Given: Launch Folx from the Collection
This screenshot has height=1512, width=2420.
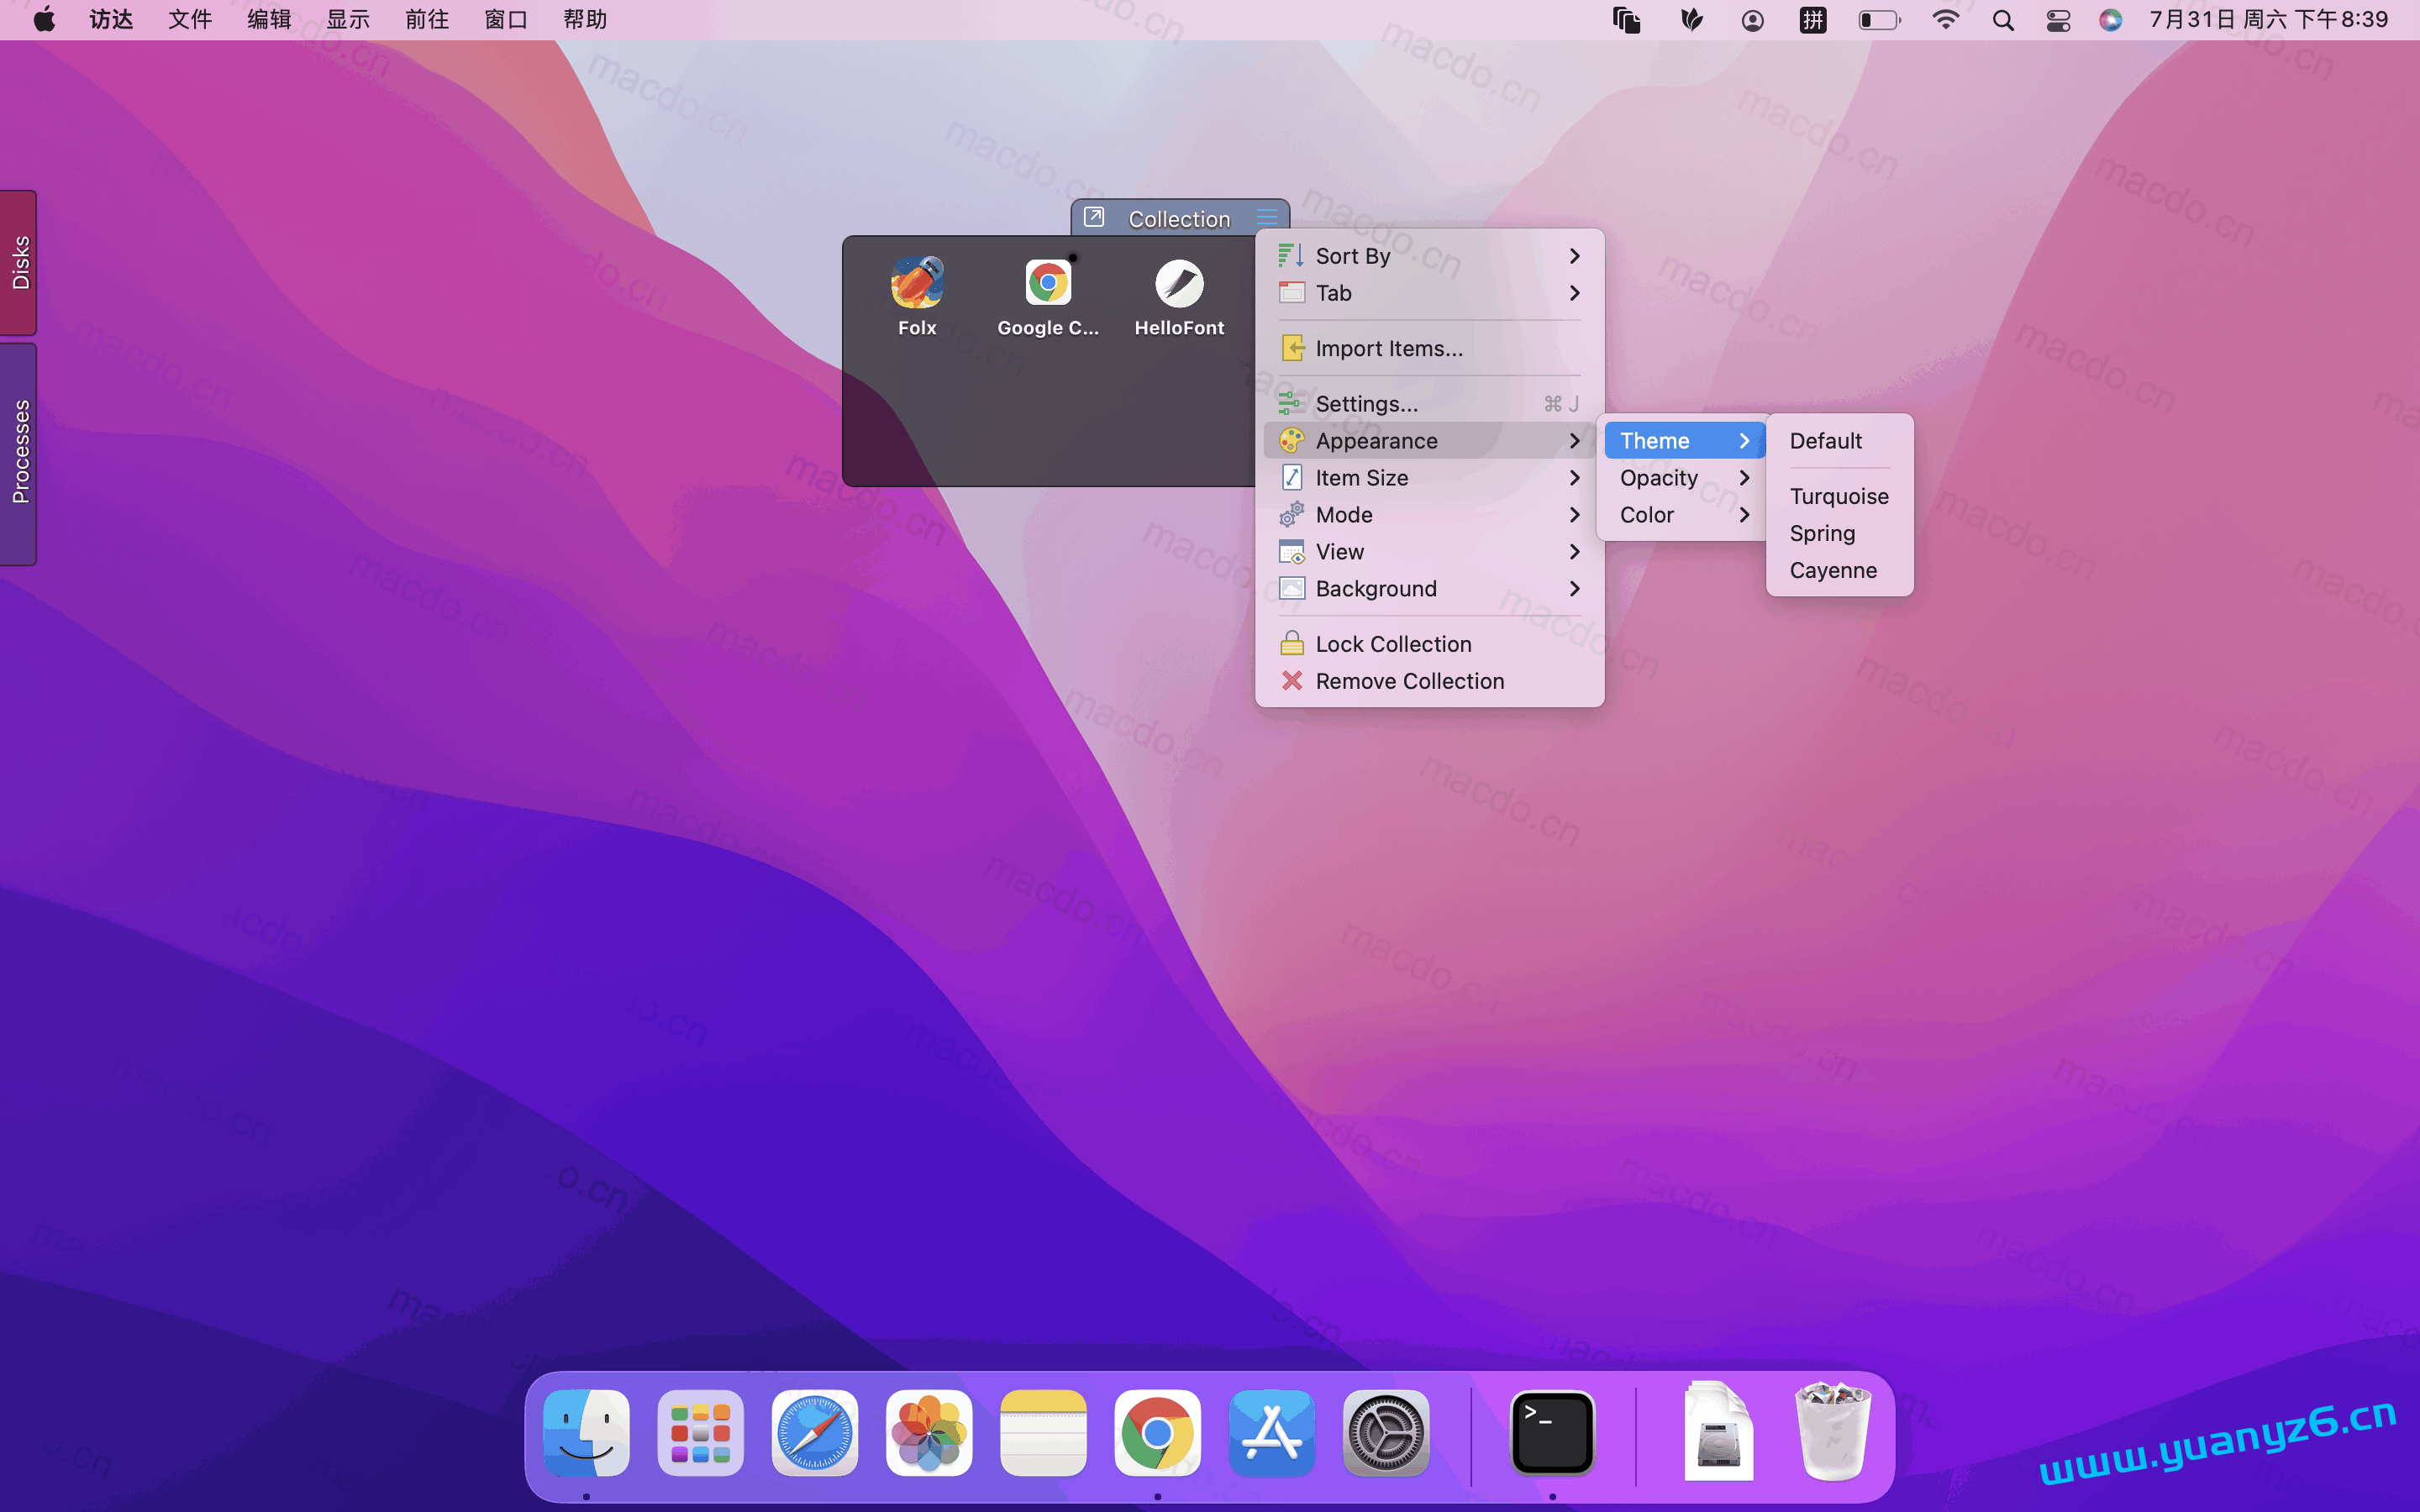Looking at the screenshot, I should [916, 290].
